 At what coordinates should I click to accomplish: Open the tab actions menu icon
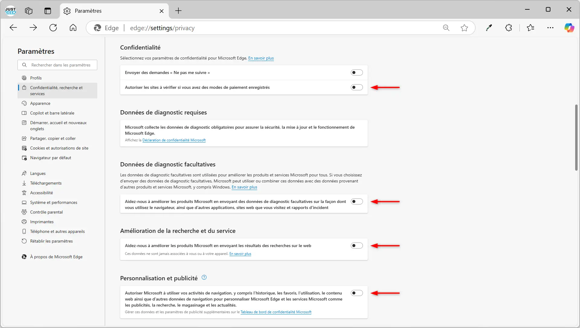coord(48,11)
